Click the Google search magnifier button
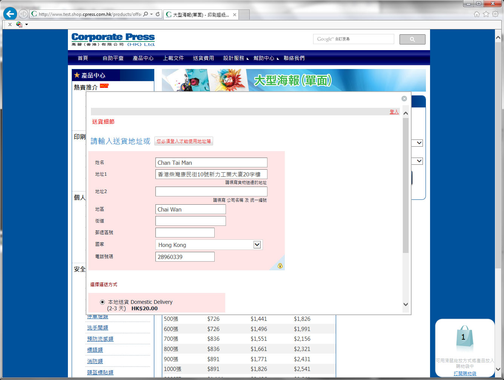 pyautogui.click(x=412, y=39)
